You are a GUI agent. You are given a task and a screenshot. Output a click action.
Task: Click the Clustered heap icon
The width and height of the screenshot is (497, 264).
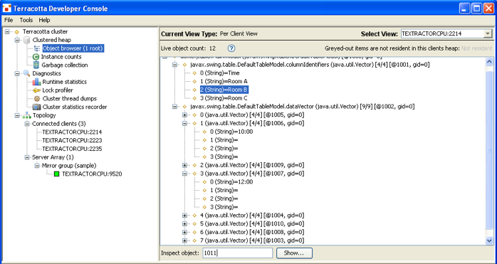click(27, 40)
